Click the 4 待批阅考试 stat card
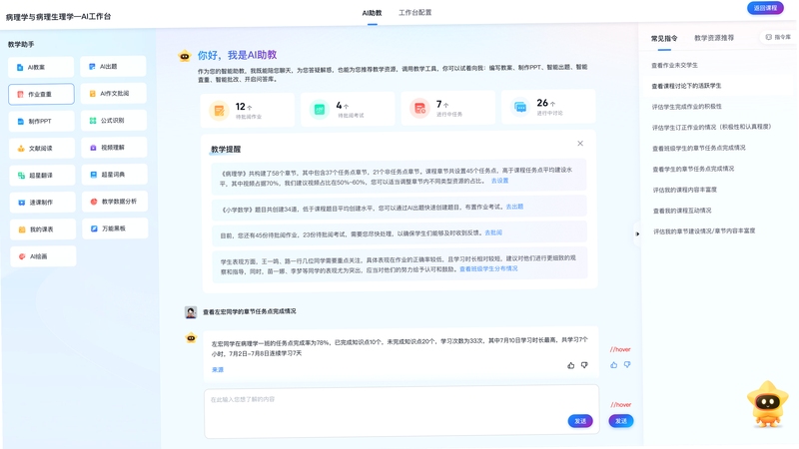The image size is (799, 449). coord(348,110)
